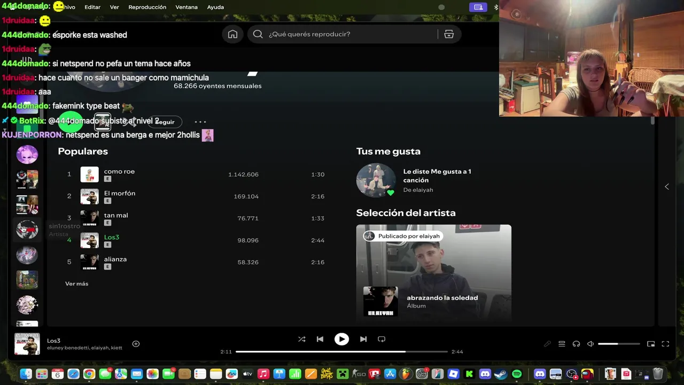
Task: Open the 'abrazando la soledad' album
Action: coord(442,298)
